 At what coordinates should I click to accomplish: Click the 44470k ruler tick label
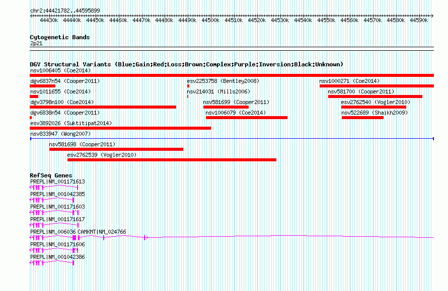pos(141,20)
